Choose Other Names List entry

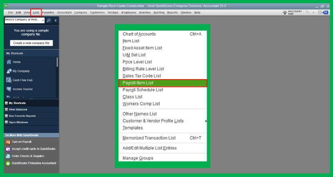click(x=163, y=114)
